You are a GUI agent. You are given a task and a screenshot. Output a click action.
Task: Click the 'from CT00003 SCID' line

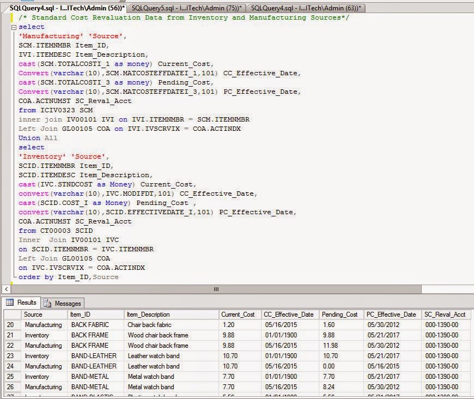pyautogui.click(x=56, y=231)
